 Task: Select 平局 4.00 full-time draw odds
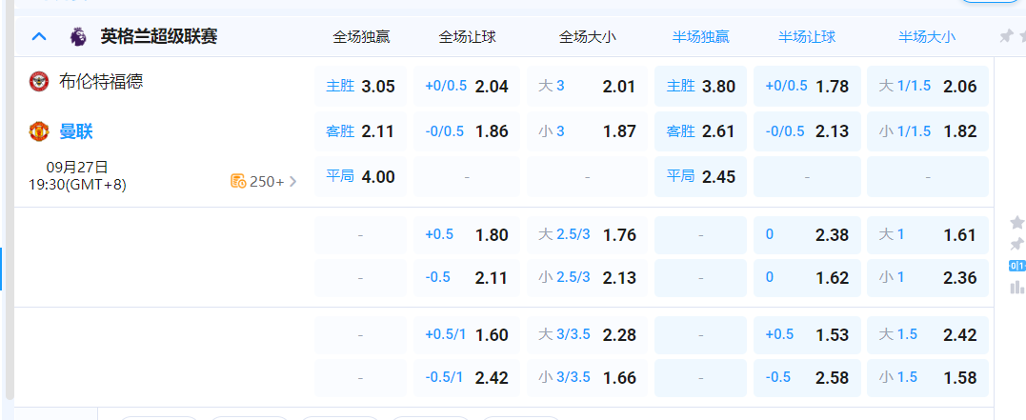tap(360, 176)
